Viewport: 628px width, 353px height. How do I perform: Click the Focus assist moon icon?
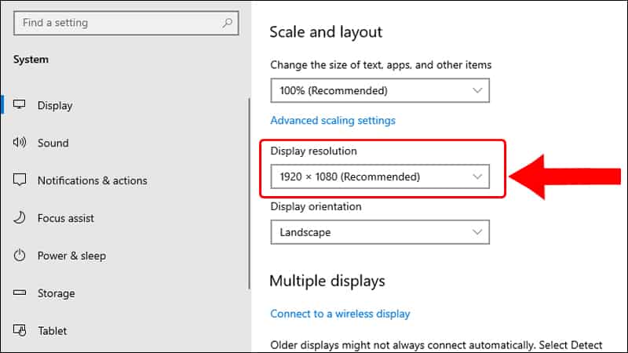[x=20, y=218]
